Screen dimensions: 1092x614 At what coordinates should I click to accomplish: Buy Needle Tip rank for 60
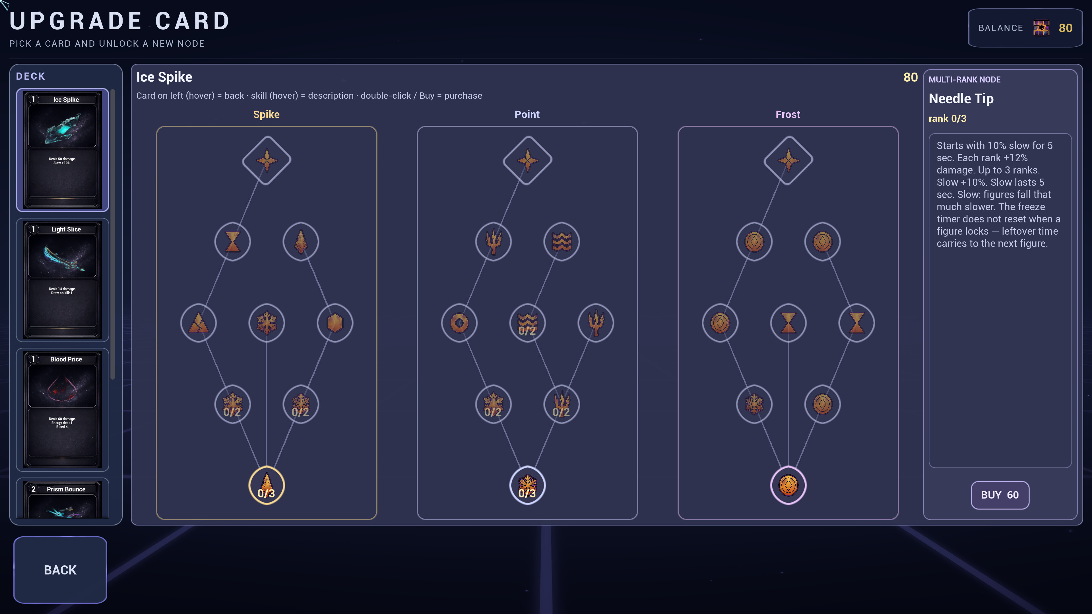click(1000, 495)
